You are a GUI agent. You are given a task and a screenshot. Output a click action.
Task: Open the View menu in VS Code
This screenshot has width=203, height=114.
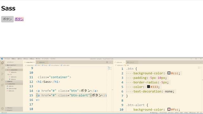[x=26, y=59]
